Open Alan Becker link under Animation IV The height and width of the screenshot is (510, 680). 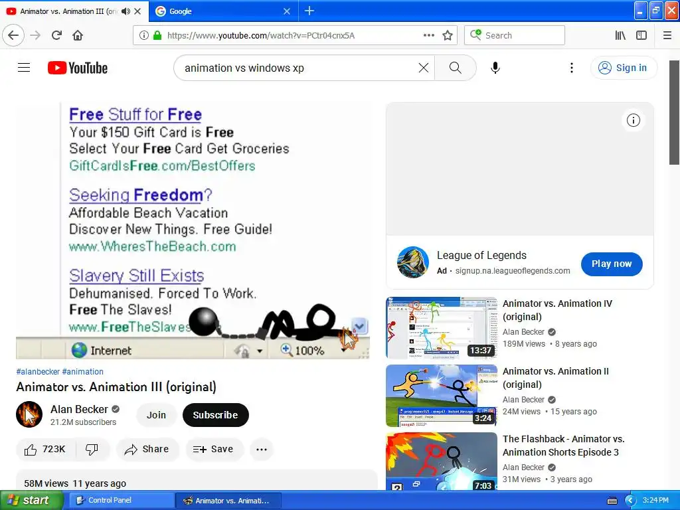coord(523,332)
